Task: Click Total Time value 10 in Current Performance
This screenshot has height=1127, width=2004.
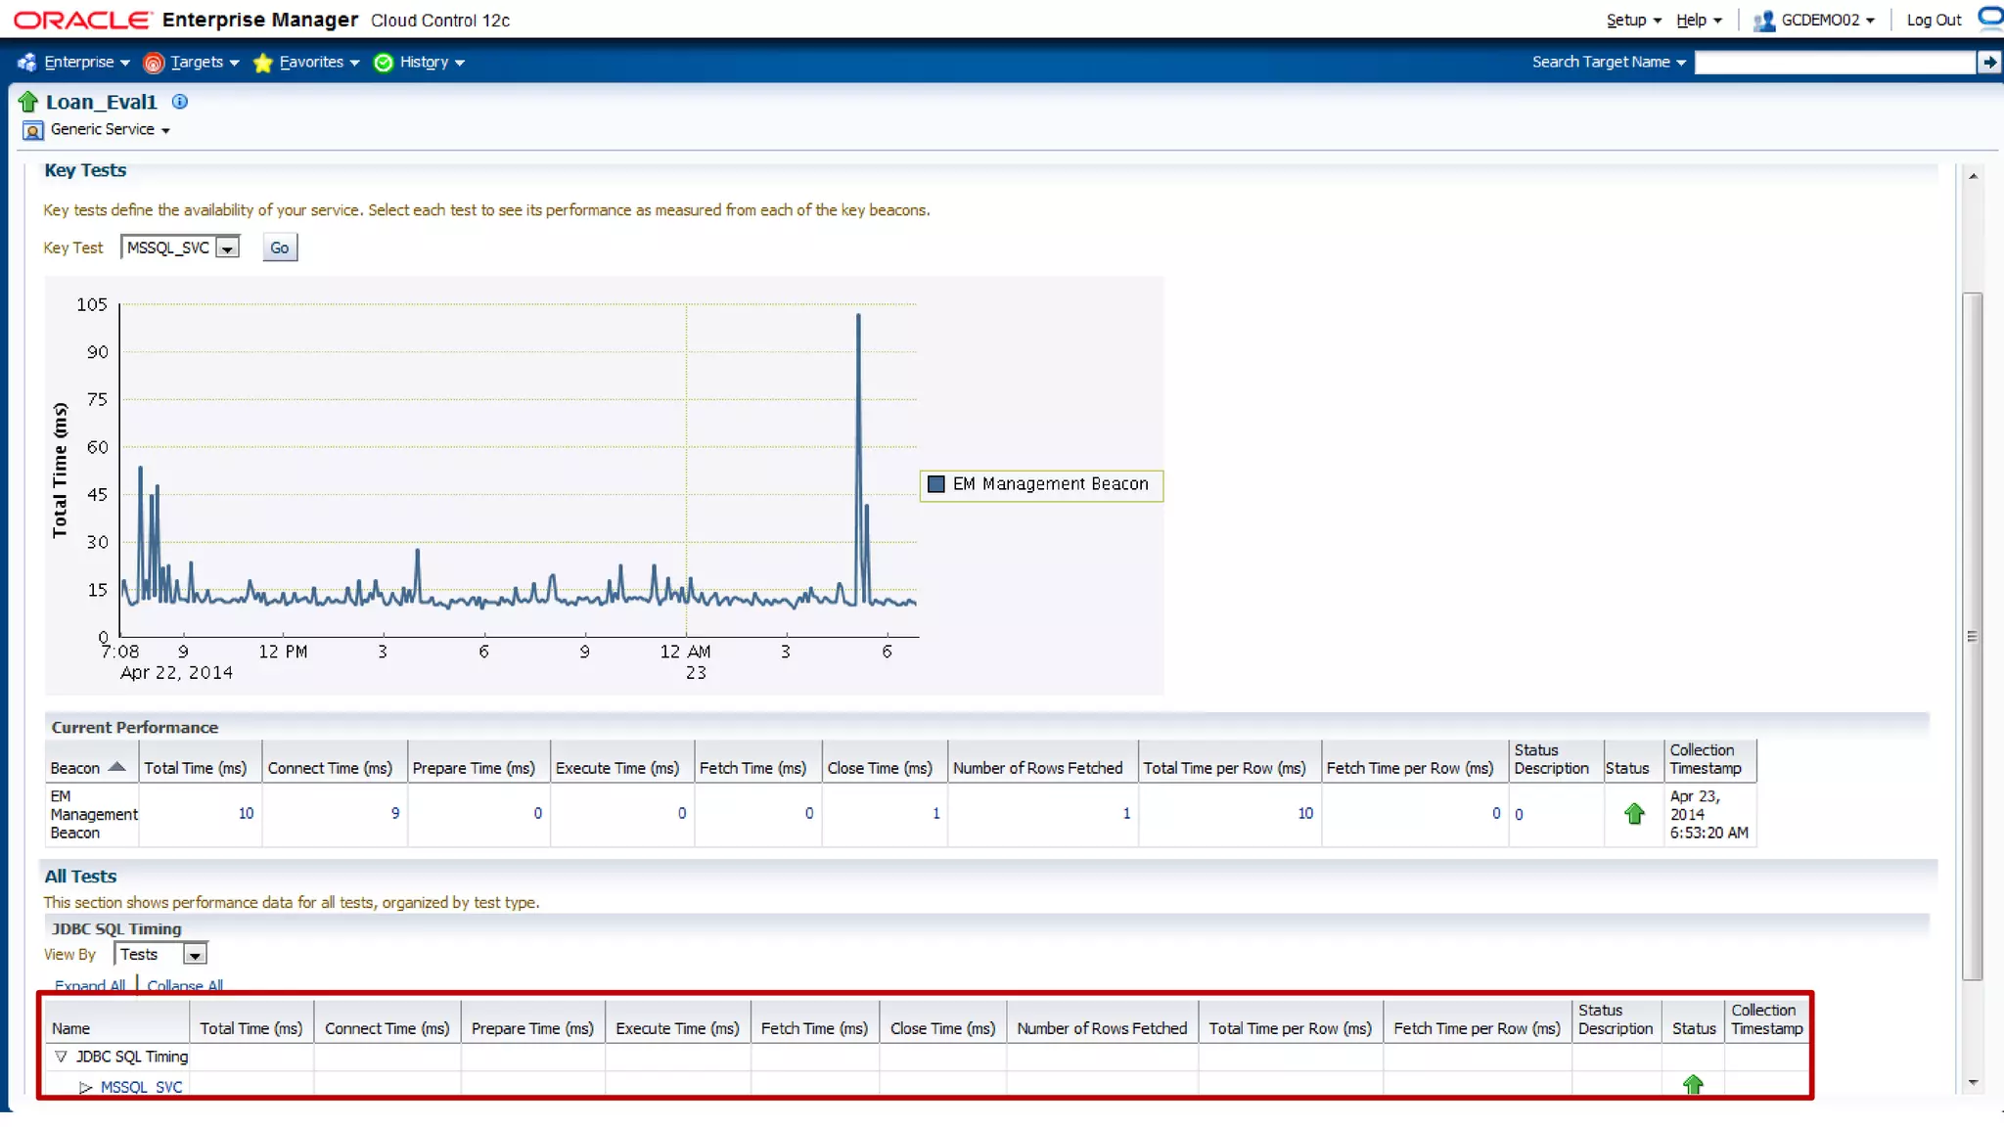Action: (x=246, y=813)
